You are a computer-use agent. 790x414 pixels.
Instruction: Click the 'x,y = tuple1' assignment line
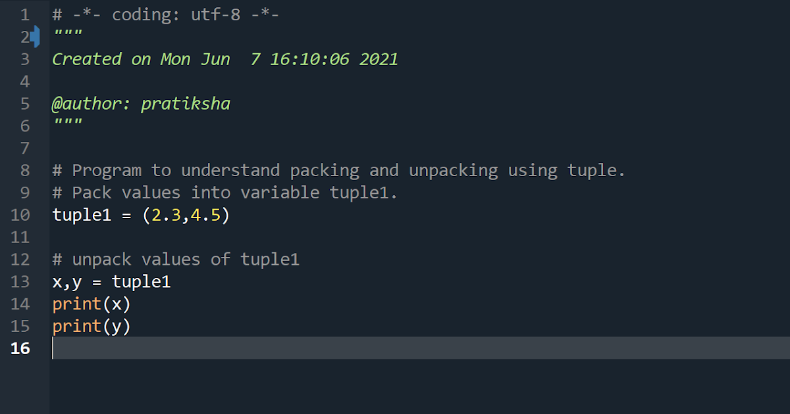coord(112,282)
